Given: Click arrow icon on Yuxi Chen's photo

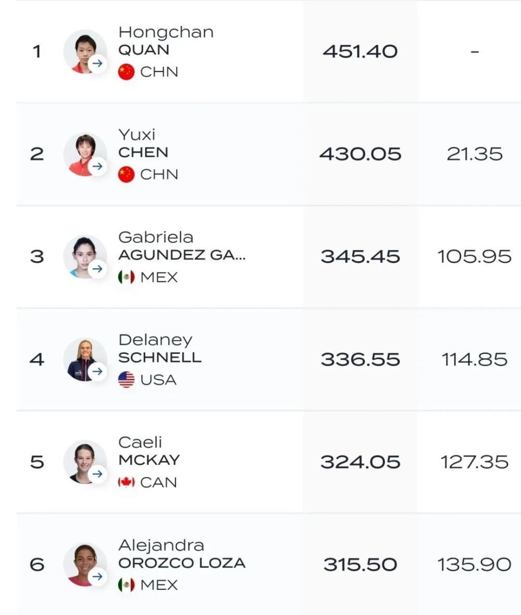Looking at the screenshot, I should [97, 167].
